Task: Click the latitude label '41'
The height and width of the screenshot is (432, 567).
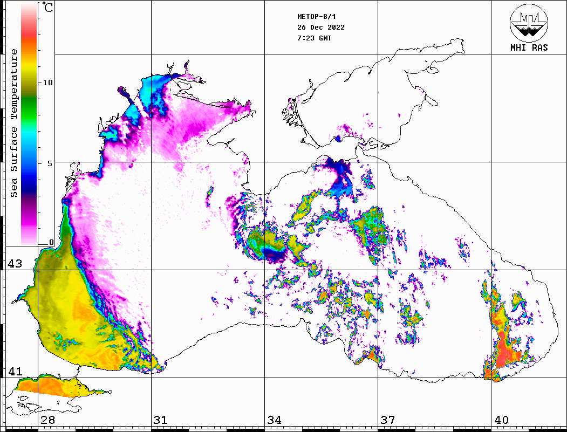Action: click(15, 371)
